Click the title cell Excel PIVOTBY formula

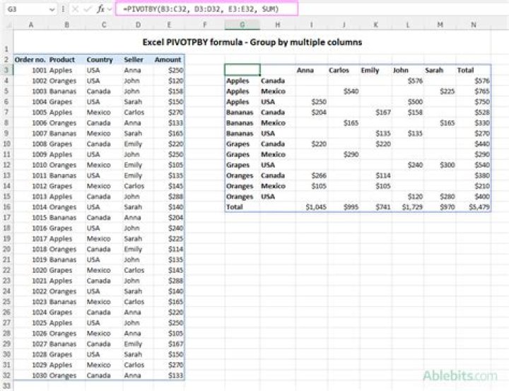point(252,42)
